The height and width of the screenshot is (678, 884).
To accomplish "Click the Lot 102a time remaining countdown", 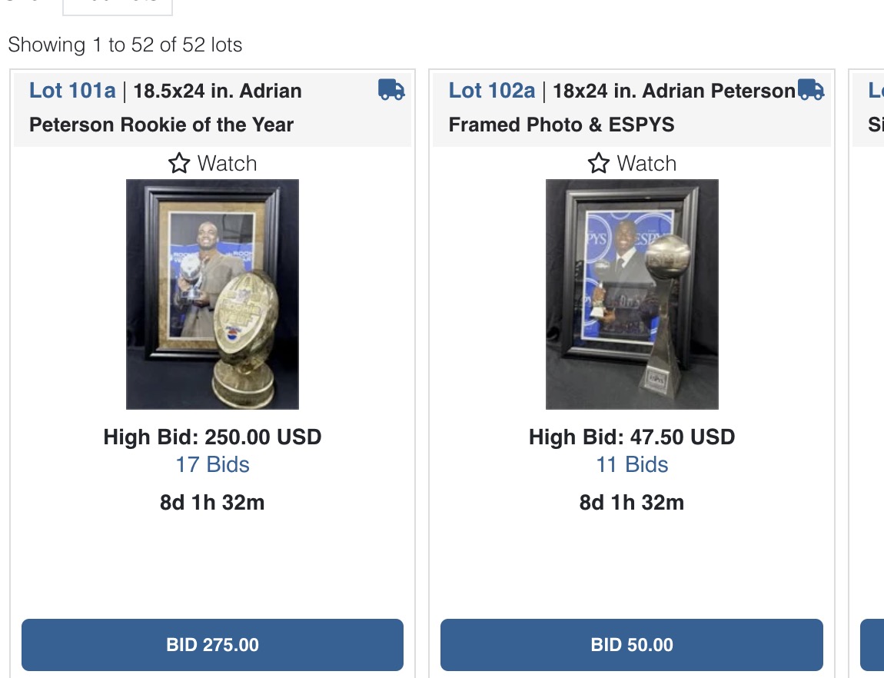I will (632, 503).
